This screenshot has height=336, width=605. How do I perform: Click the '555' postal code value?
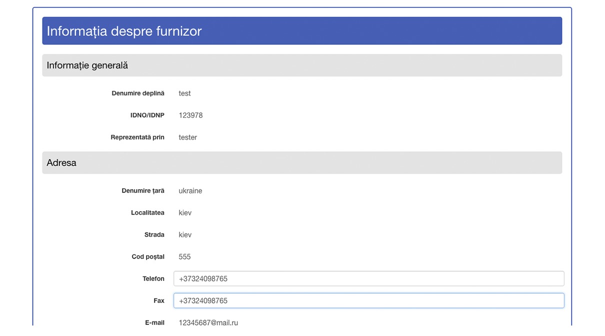[184, 257]
